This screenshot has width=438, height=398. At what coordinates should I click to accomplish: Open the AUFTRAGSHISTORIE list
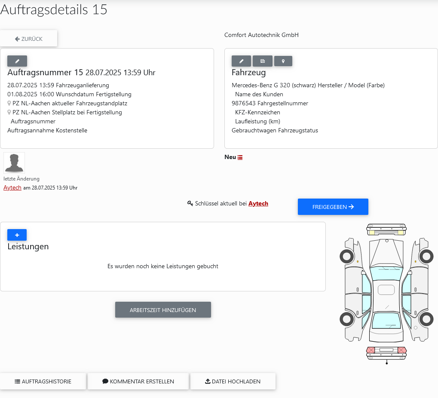43,381
